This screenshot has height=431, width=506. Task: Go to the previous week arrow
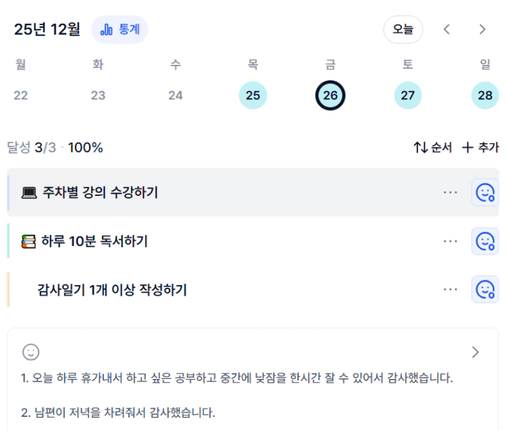447,30
